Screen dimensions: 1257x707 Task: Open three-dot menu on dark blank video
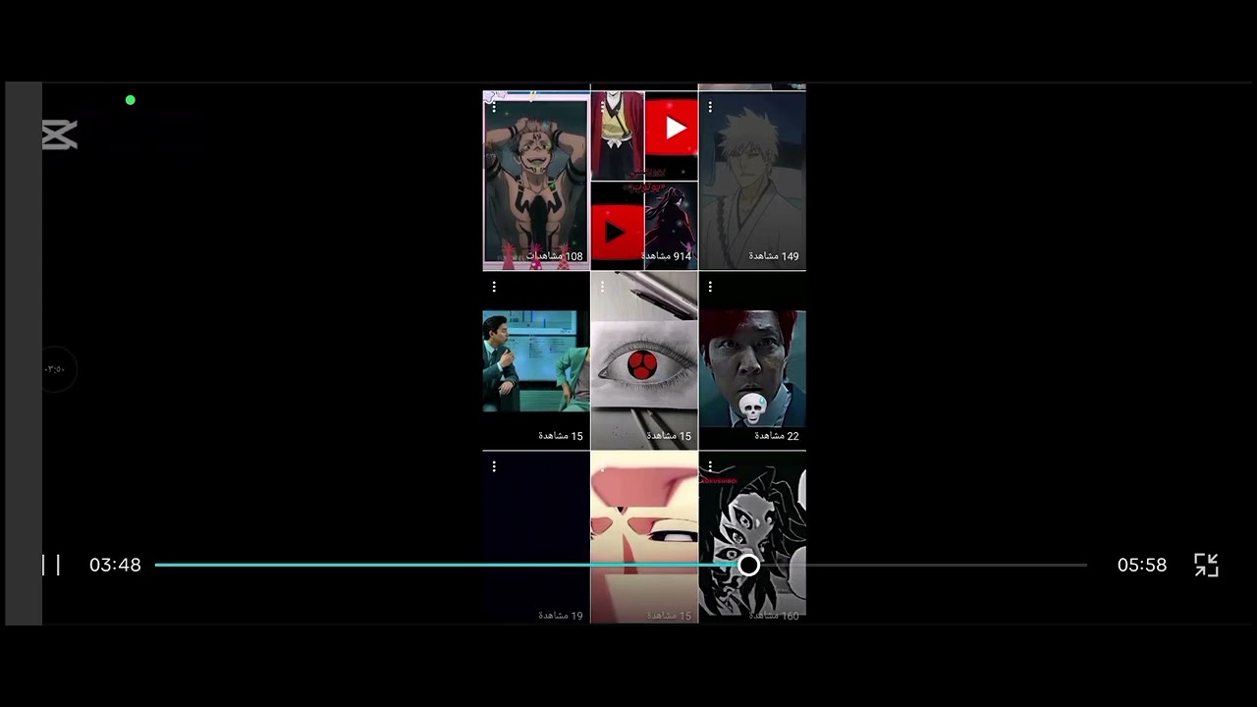(x=494, y=466)
